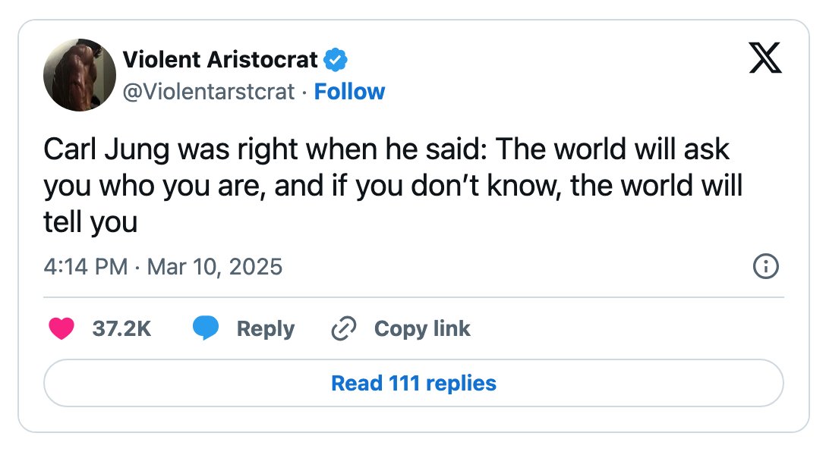Open the Violent Aristocrat profile avatar
The image size is (826, 455).
pyautogui.click(x=80, y=74)
